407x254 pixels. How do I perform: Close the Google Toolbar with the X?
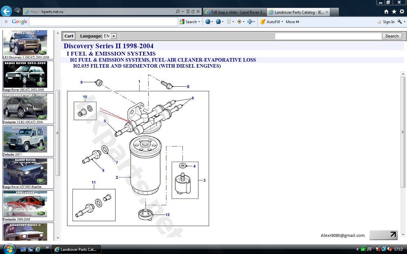(6, 22)
